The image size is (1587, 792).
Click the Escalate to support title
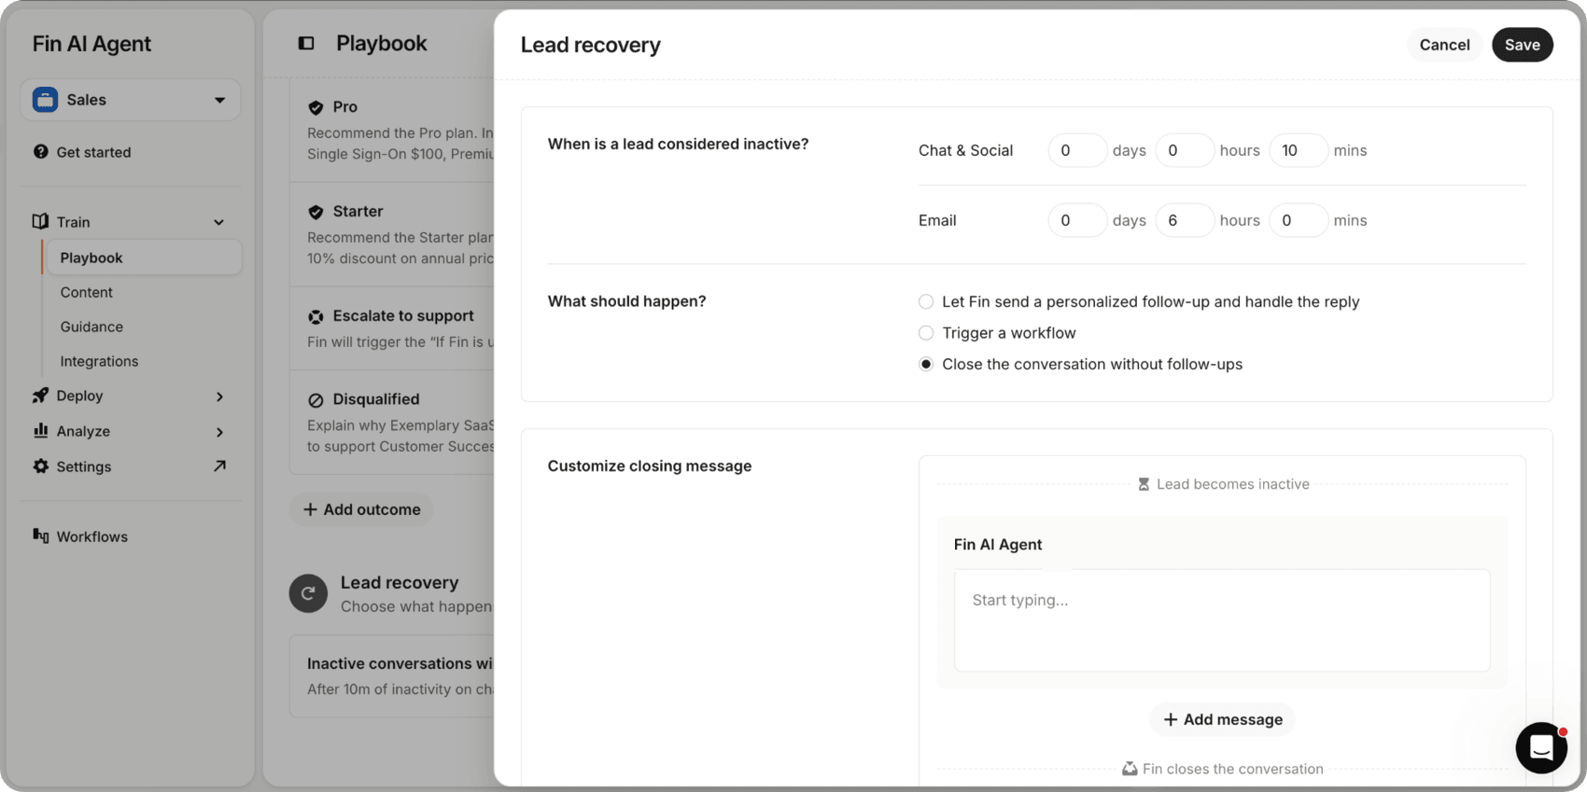[403, 316]
